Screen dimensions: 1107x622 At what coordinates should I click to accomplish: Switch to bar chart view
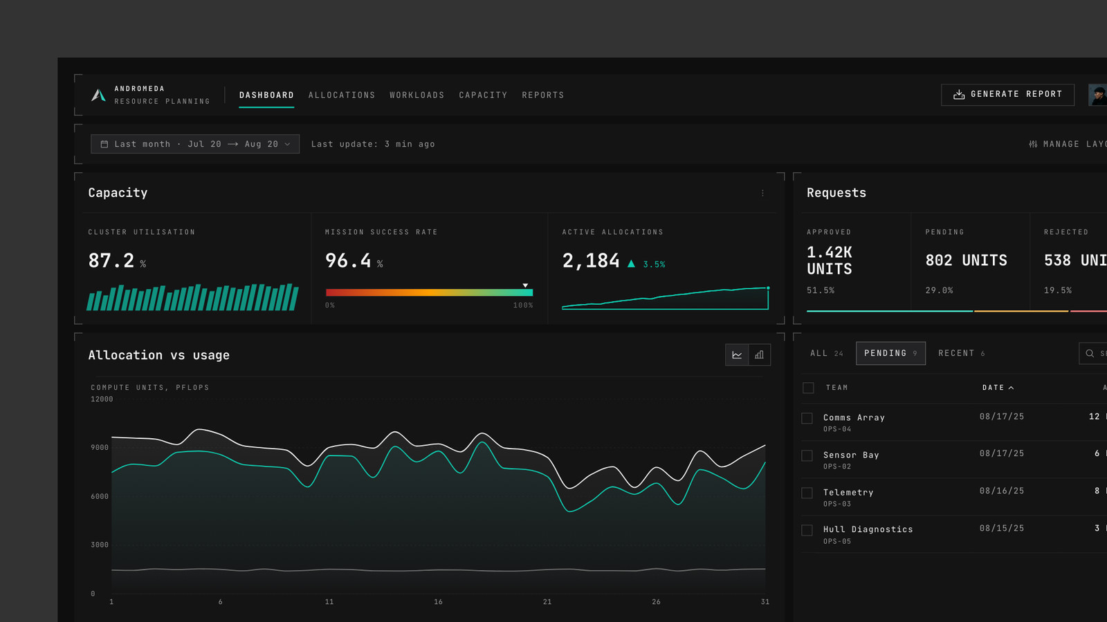pyautogui.click(x=759, y=355)
